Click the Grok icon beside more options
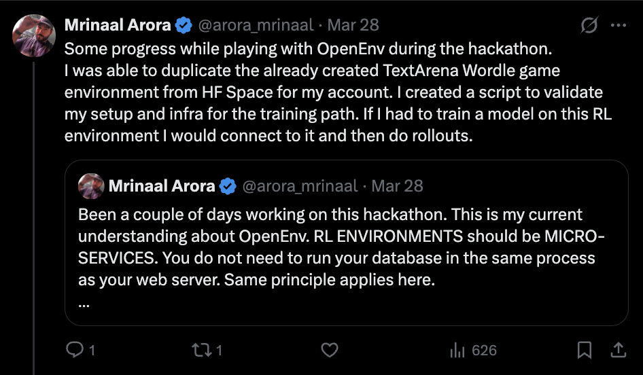The width and height of the screenshot is (643, 375). pos(589,25)
